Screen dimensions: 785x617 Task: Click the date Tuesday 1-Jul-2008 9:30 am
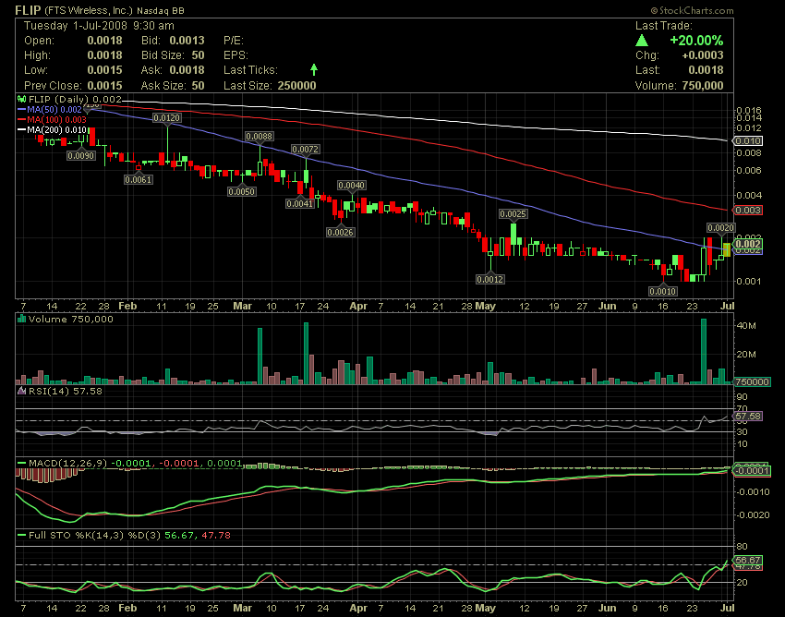click(x=99, y=26)
